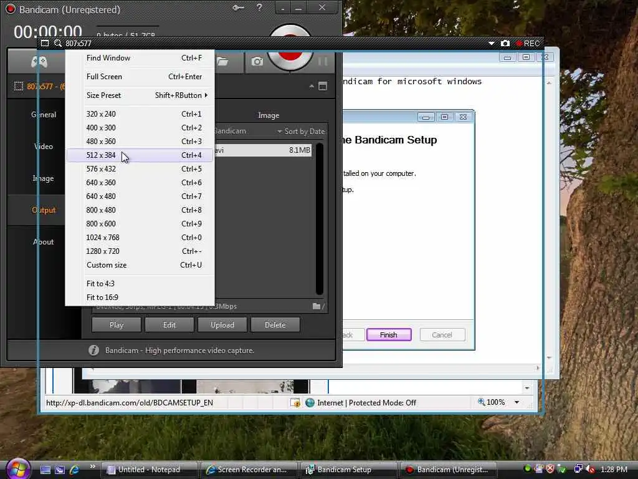The image size is (638, 479).
Task: Open the dropdown arrow on the capture frame bar
Action: (x=491, y=43)
